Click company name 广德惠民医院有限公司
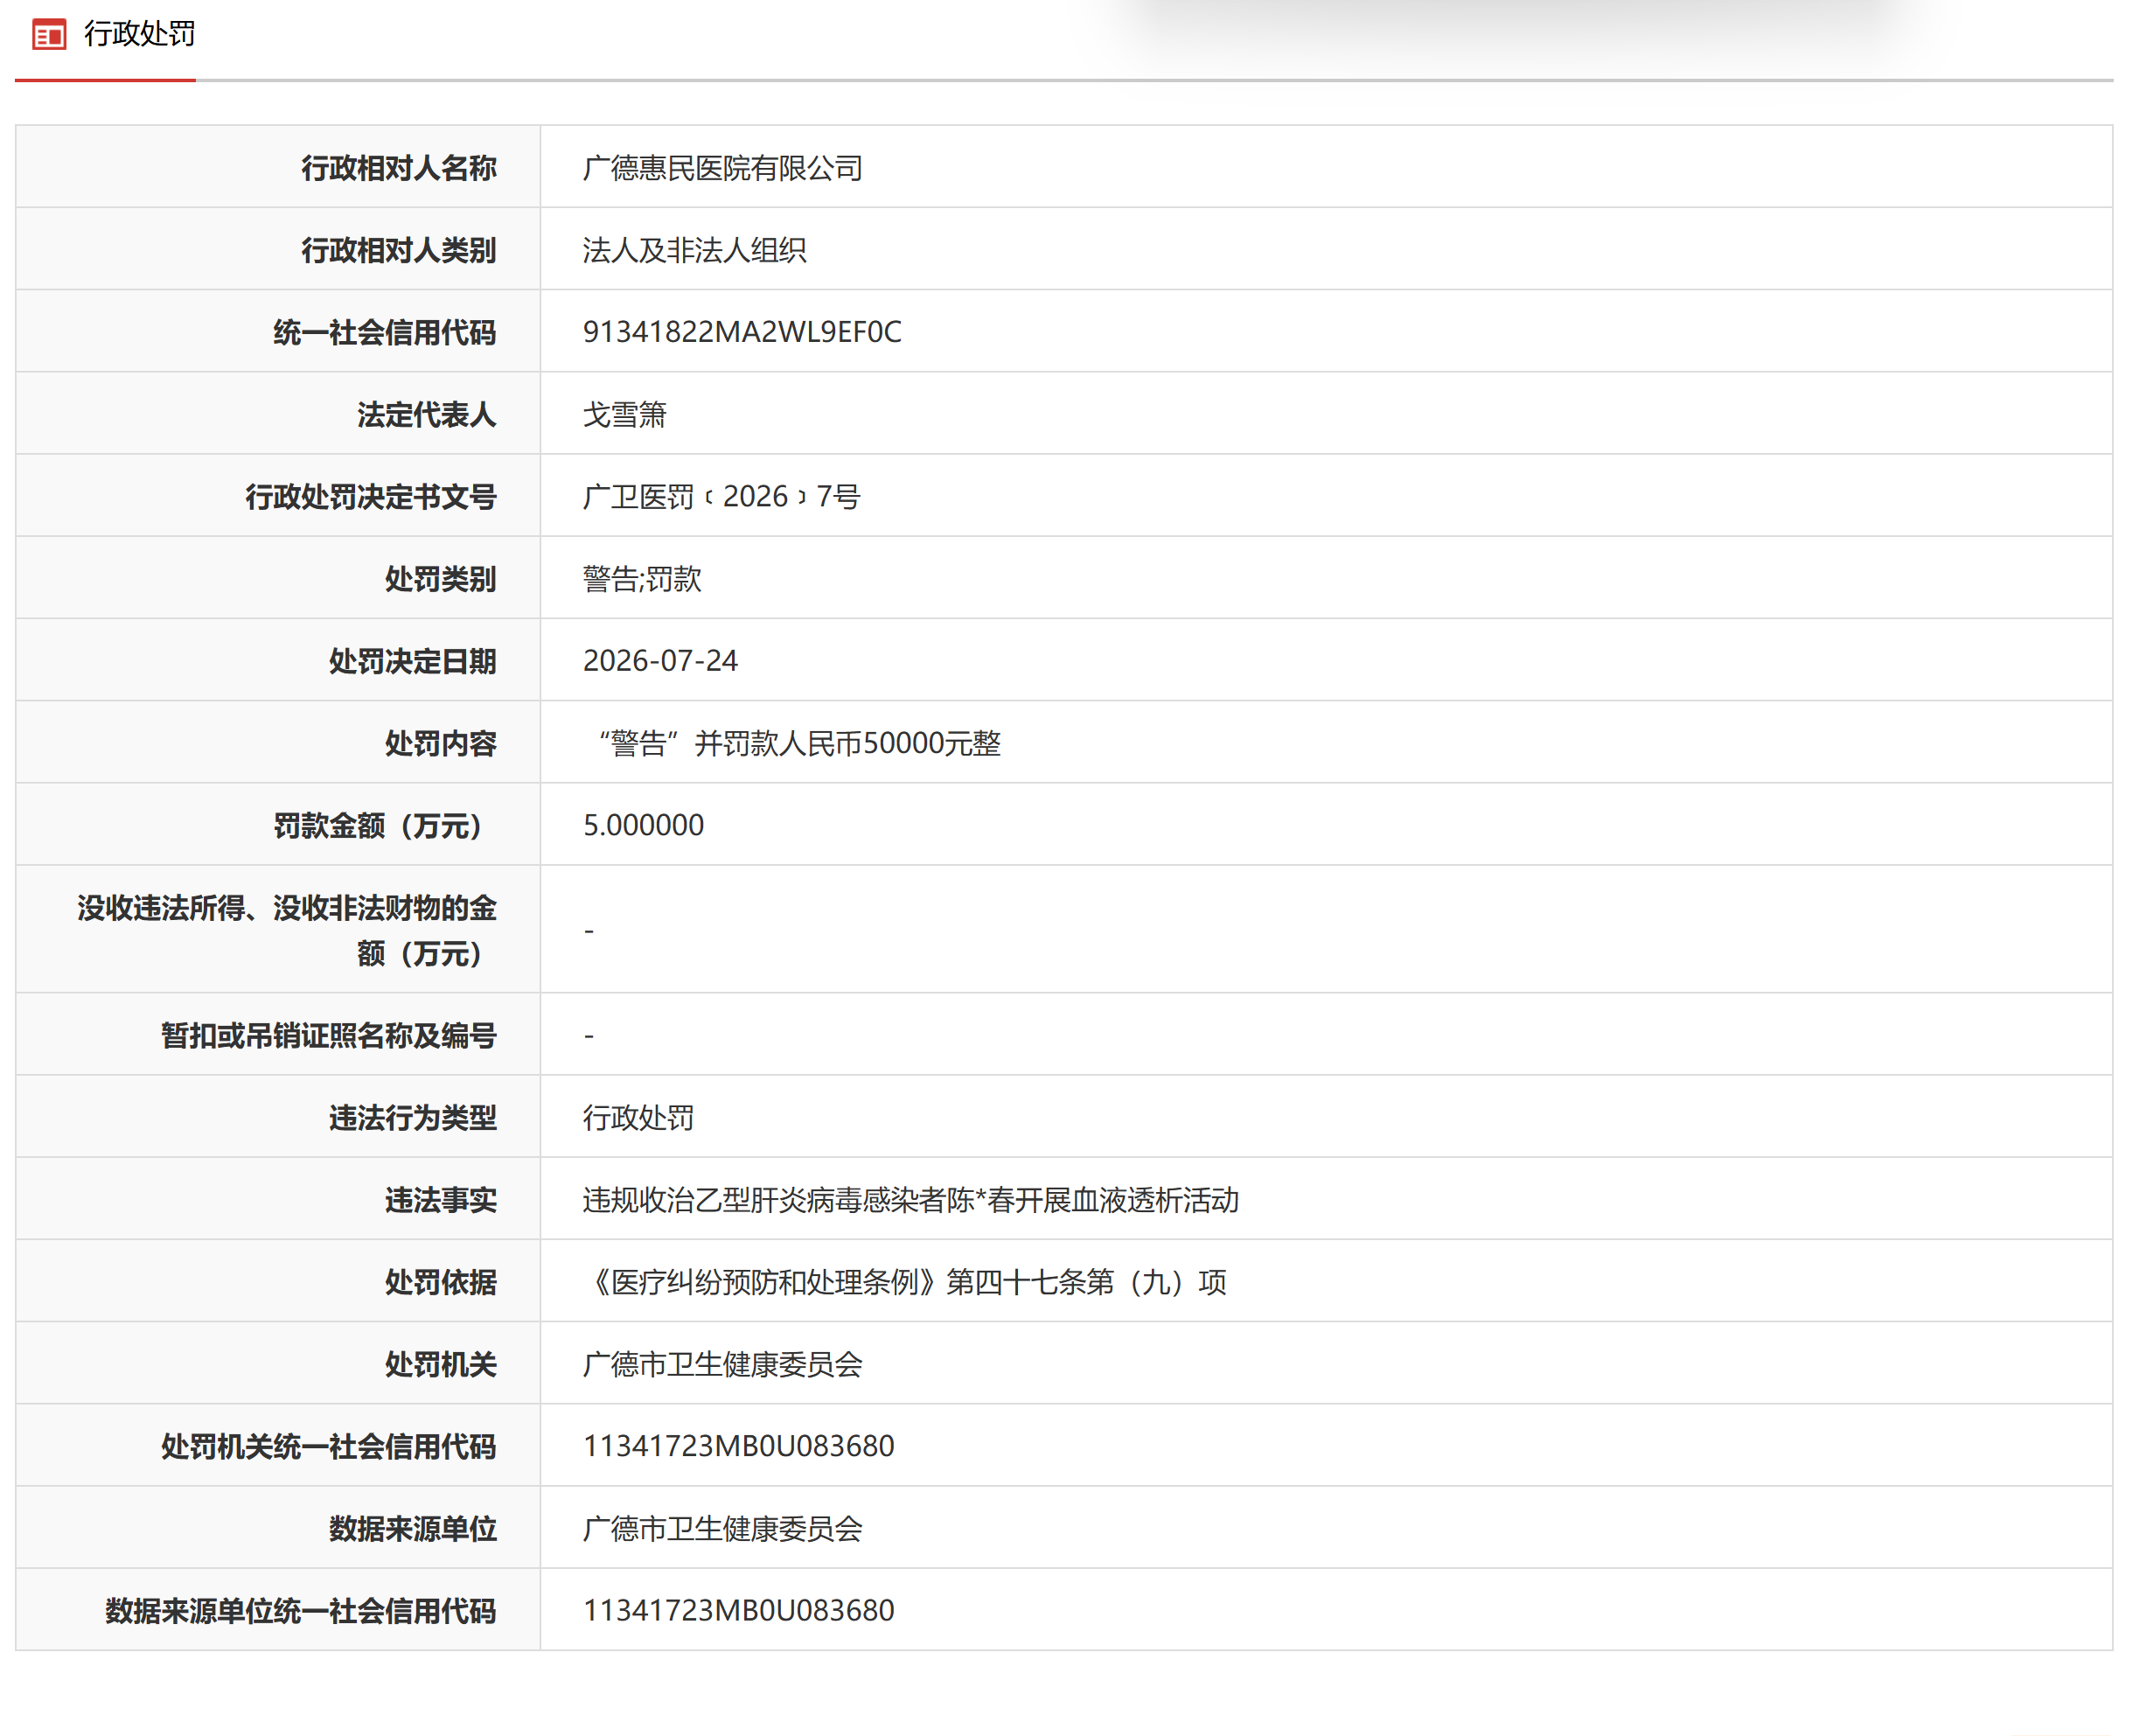Image resolution: width=2133 pixels, height=1736 pixels. point(722,168)
